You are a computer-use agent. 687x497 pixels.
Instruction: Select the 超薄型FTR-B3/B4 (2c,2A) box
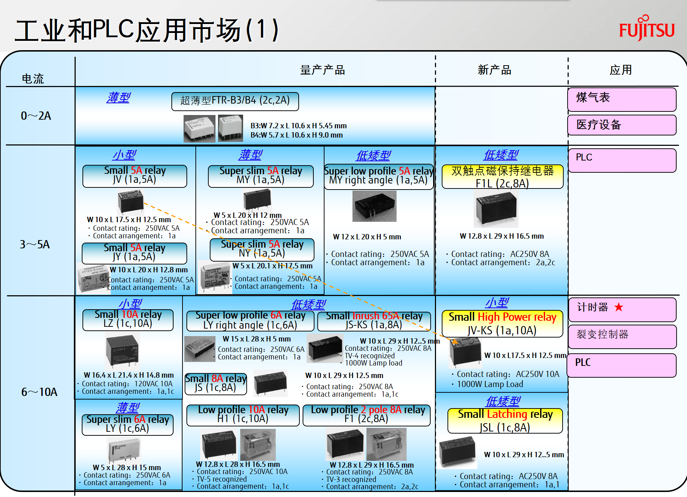click(x=235, y=101)
